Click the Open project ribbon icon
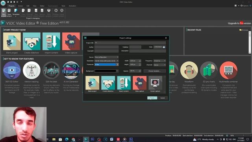252x142 pixels. click(9, 12)
